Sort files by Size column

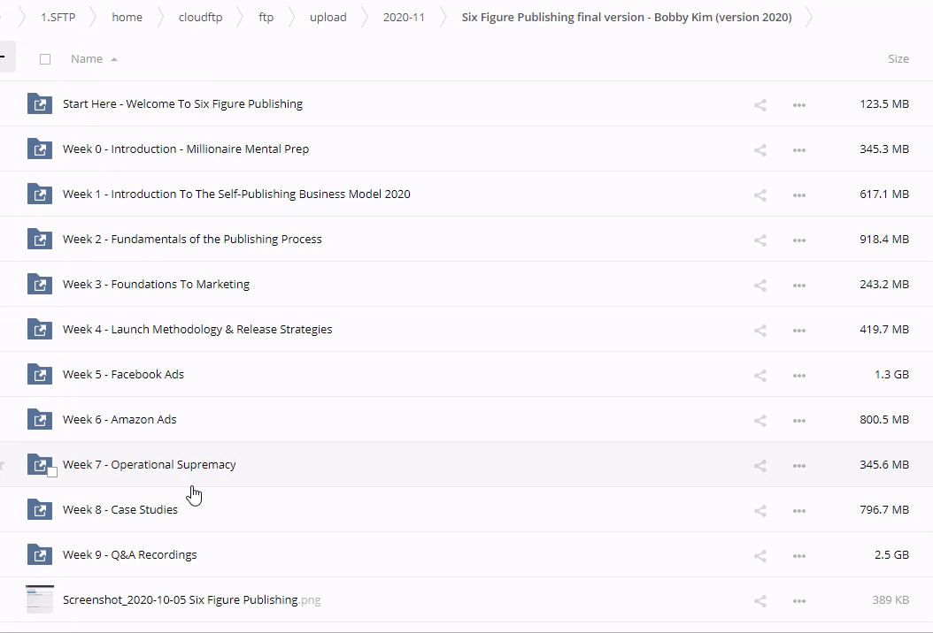pyautogui.click(x=898, y=58)
